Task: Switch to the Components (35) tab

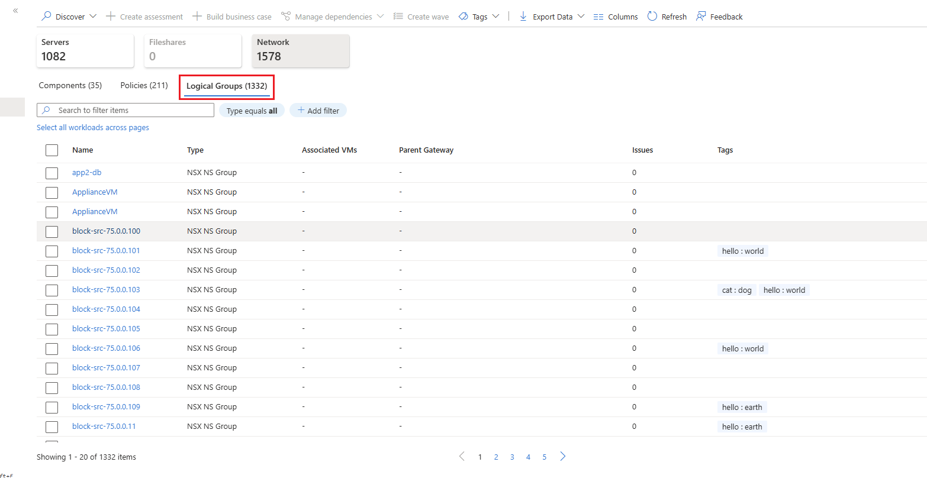Action: pyautogui.click(x=70, y=86)
